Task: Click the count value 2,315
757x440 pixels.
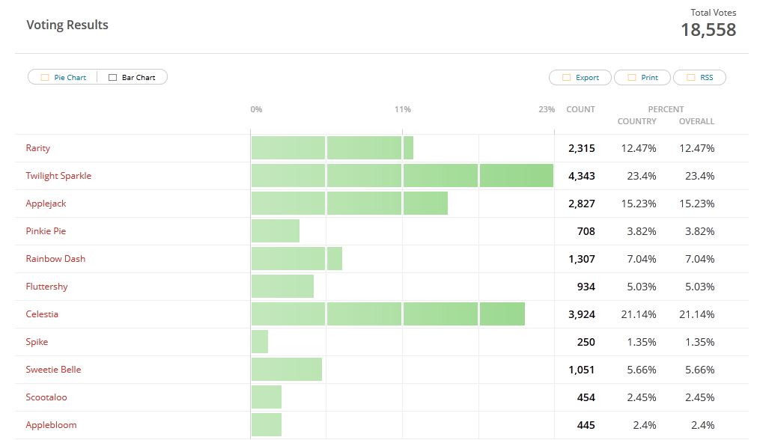Action: pos(582,149)
